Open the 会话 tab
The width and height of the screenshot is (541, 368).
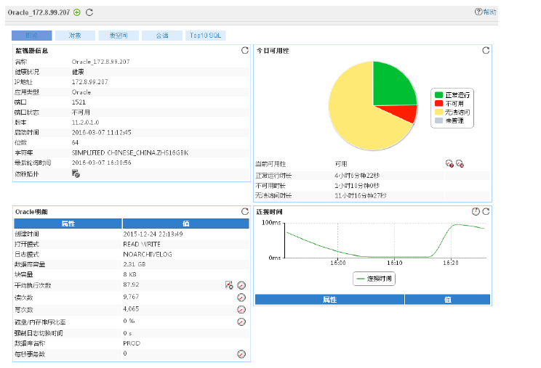[162, 36]
